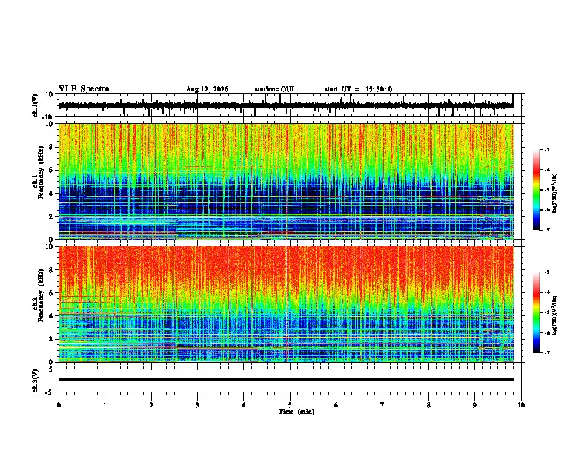Click the "station=OUI" header text

pos(274,89)
